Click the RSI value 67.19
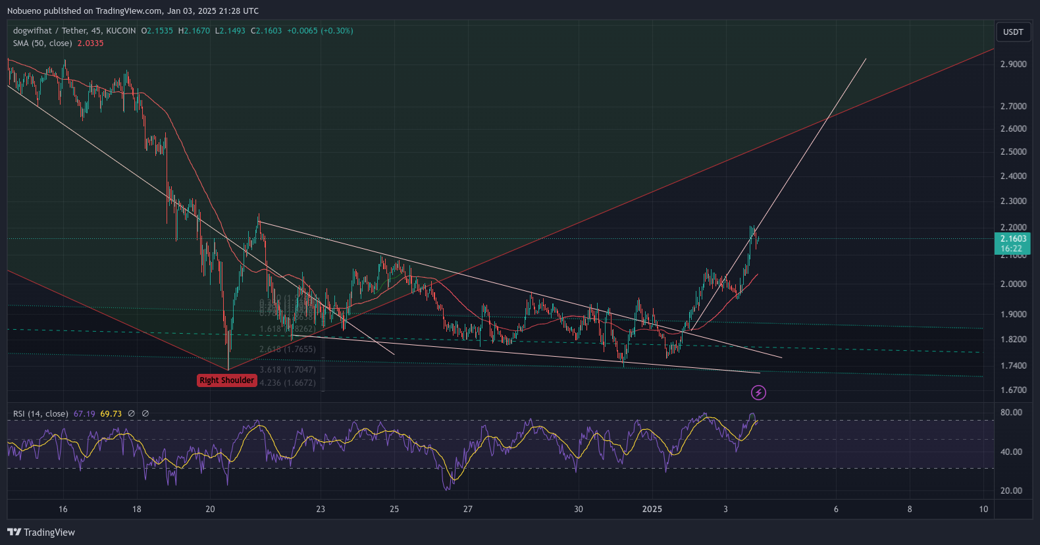1040x545 pixels. (x=84, y=413)
